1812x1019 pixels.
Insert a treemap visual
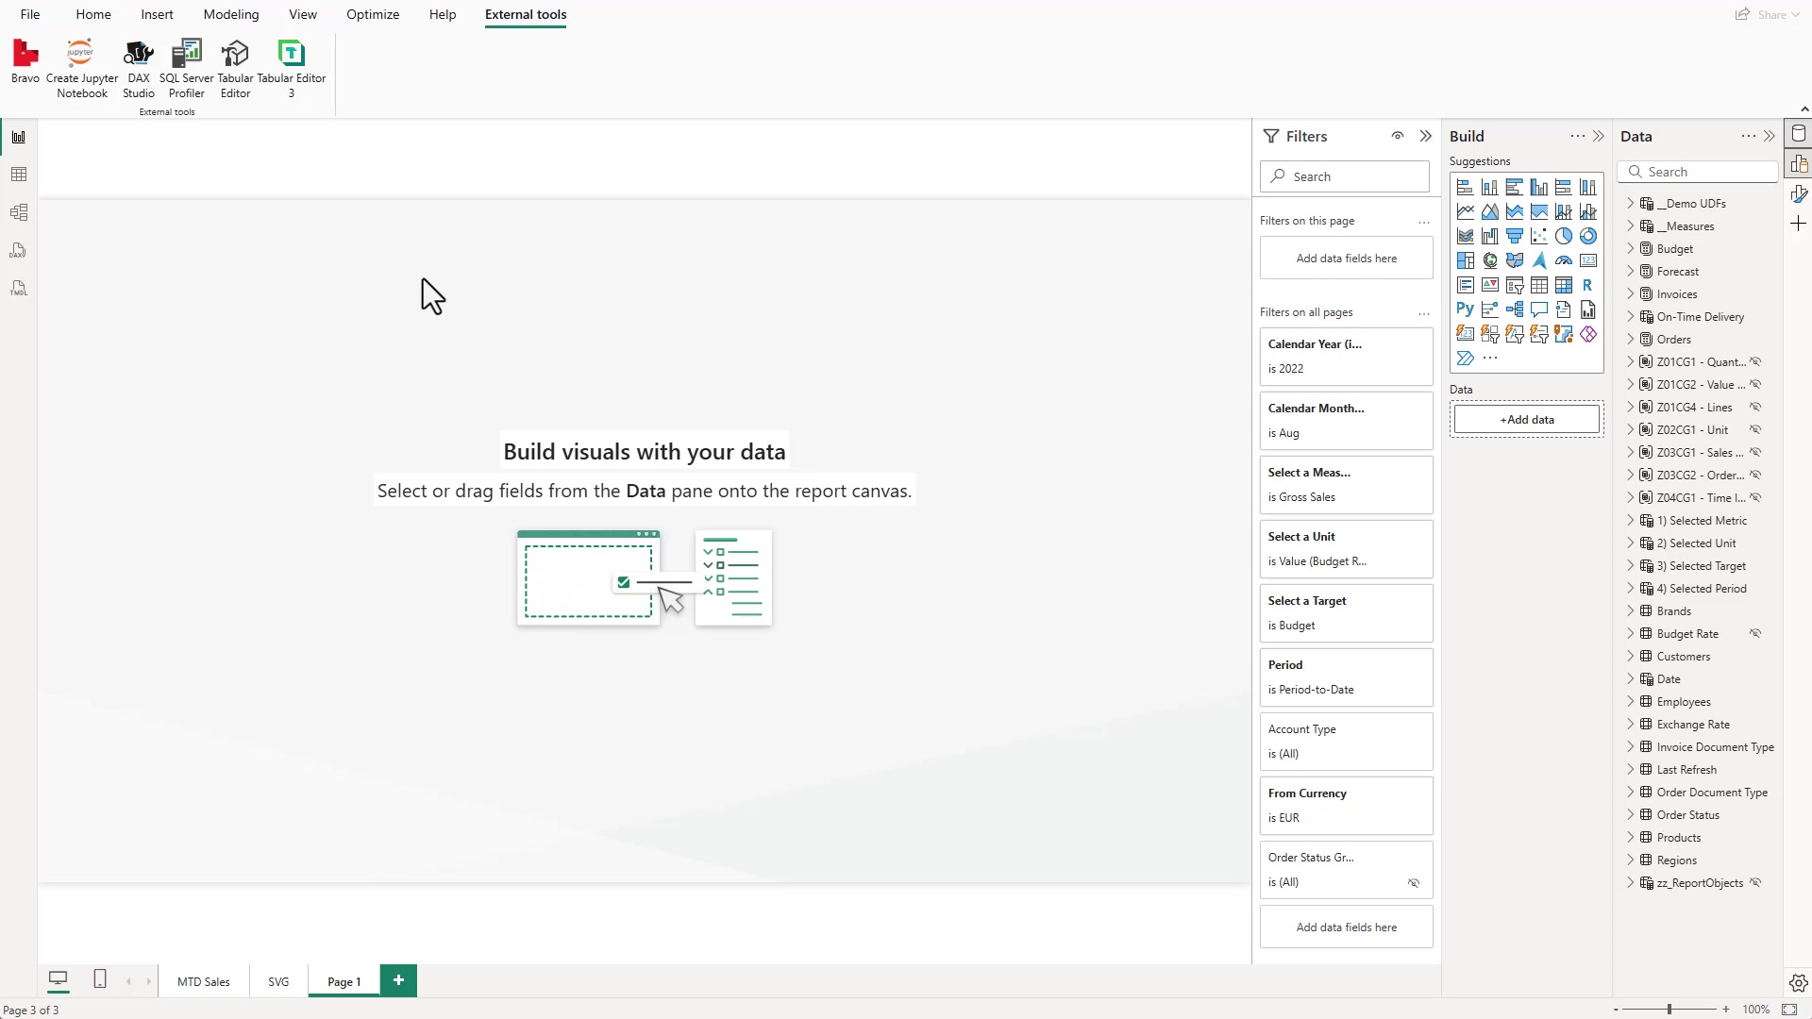(x=1465, y=260)
